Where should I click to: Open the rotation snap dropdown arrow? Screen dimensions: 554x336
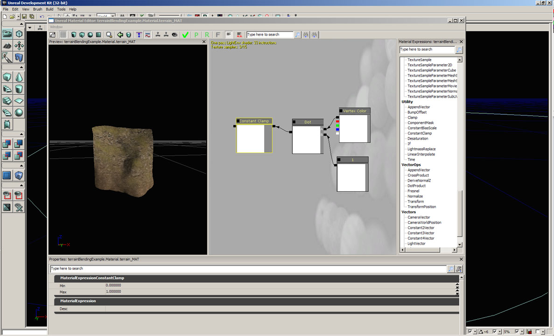500,332
